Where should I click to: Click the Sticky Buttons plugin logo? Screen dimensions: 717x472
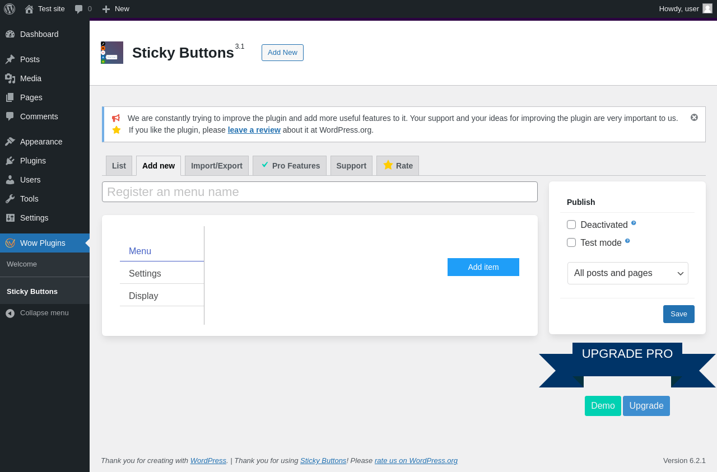coord(112,53)
